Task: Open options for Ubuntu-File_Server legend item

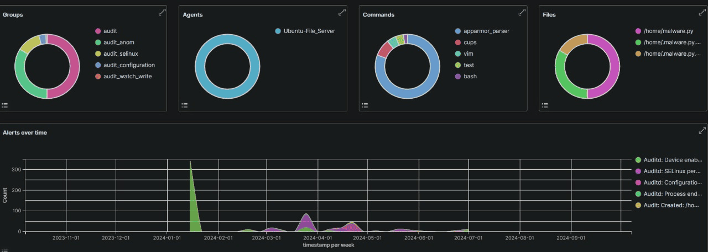Action: coord(309,31)
